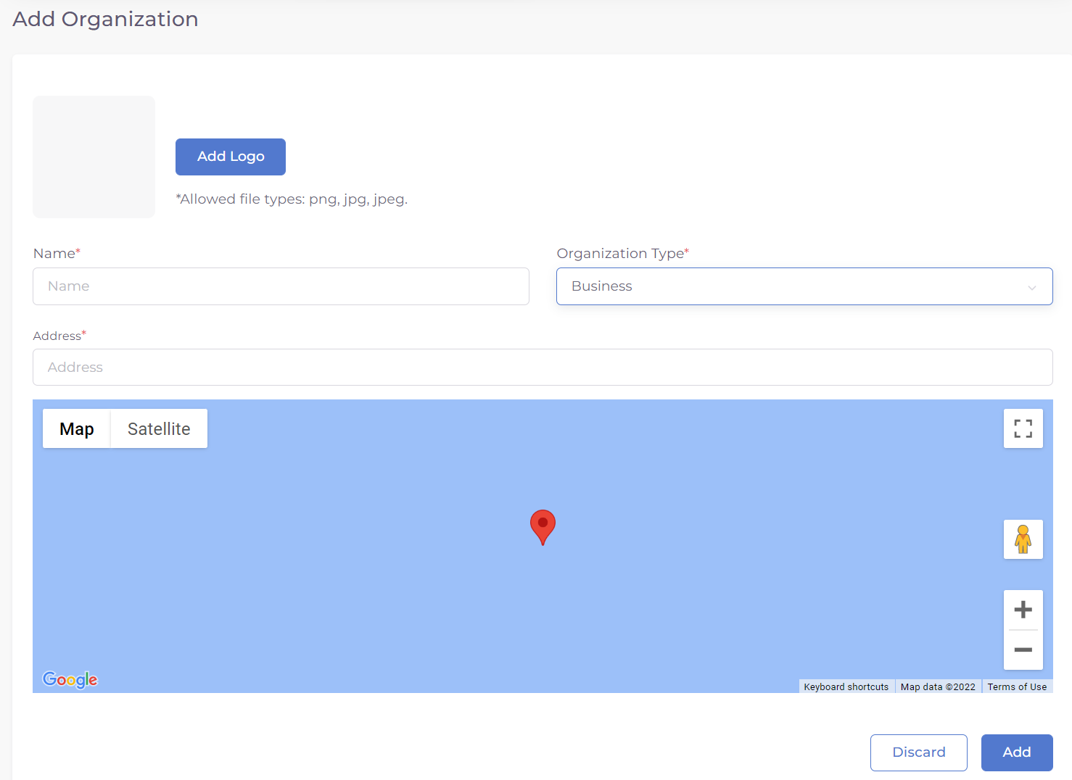Select the Street View pegman icon
The height and width of the screenshot is (780, 1072).
(x=1023, y=539)
